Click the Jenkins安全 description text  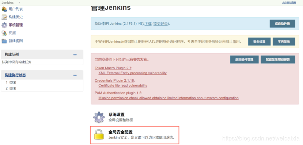click(142, 137)
